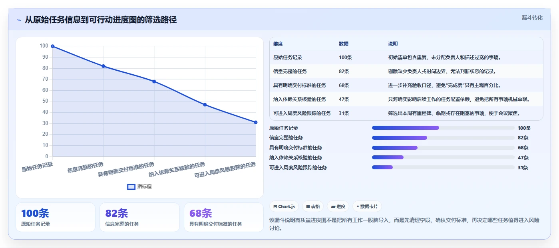
Task: Click the chart point at 具有明确交付标准的任务 (68)
Action: (x=154, y=81)
